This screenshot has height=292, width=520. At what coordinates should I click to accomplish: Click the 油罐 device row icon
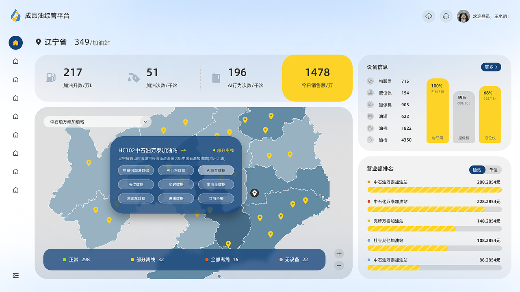pos(370,116)
